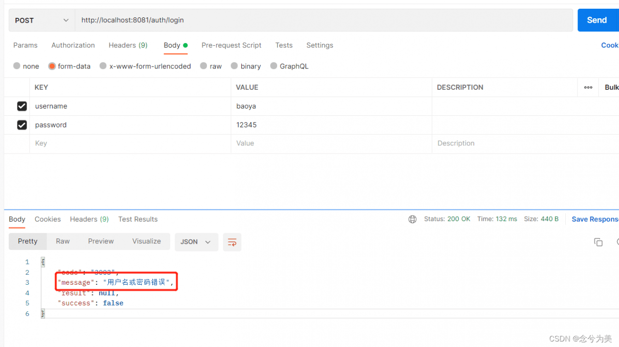Viewport: 619px width, 347px height.
Task: Collapse the JSON response using line gutter arrow
Action: pos(43,262)
